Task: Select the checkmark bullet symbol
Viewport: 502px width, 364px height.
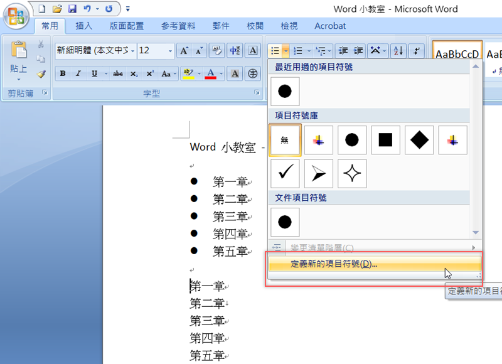Action: click(x=285, y=173)
